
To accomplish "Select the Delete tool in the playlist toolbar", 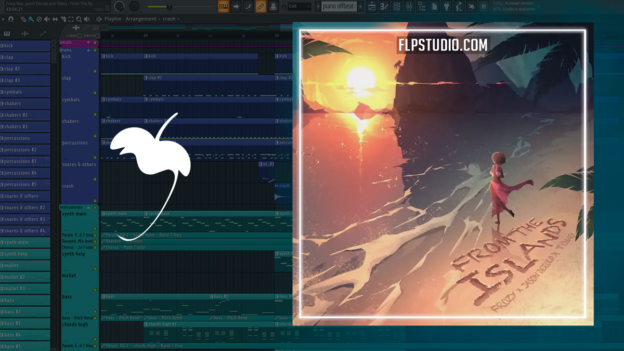I will click(40, 19).
